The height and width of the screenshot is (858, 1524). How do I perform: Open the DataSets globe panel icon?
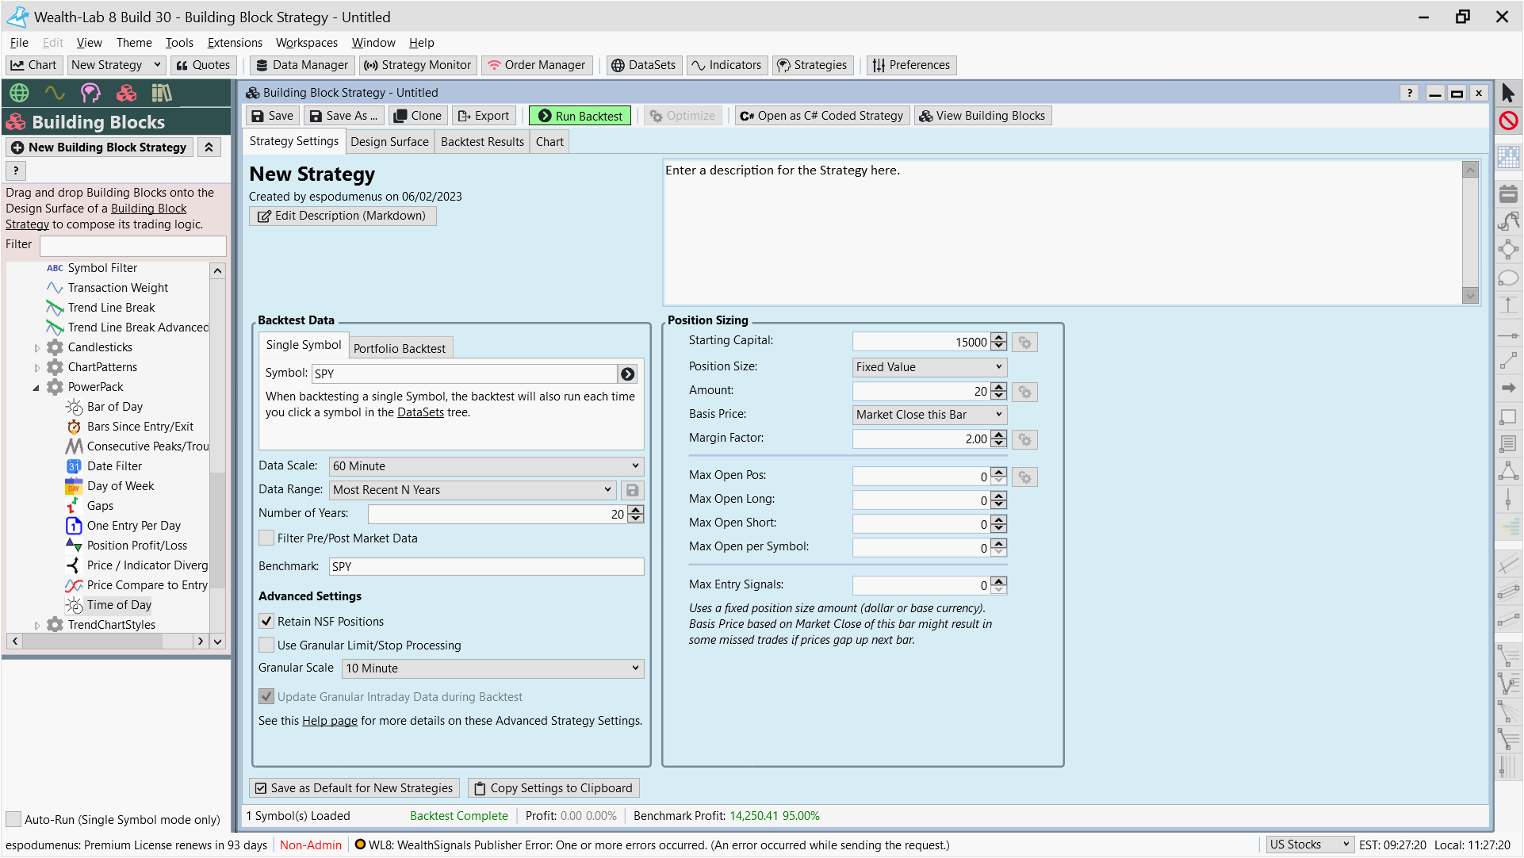click(19, 94)
